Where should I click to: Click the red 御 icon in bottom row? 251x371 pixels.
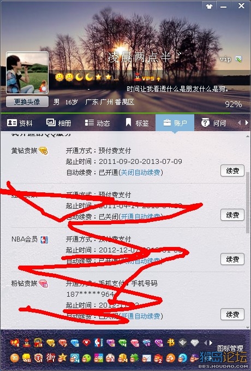click(x=51, y=358)
